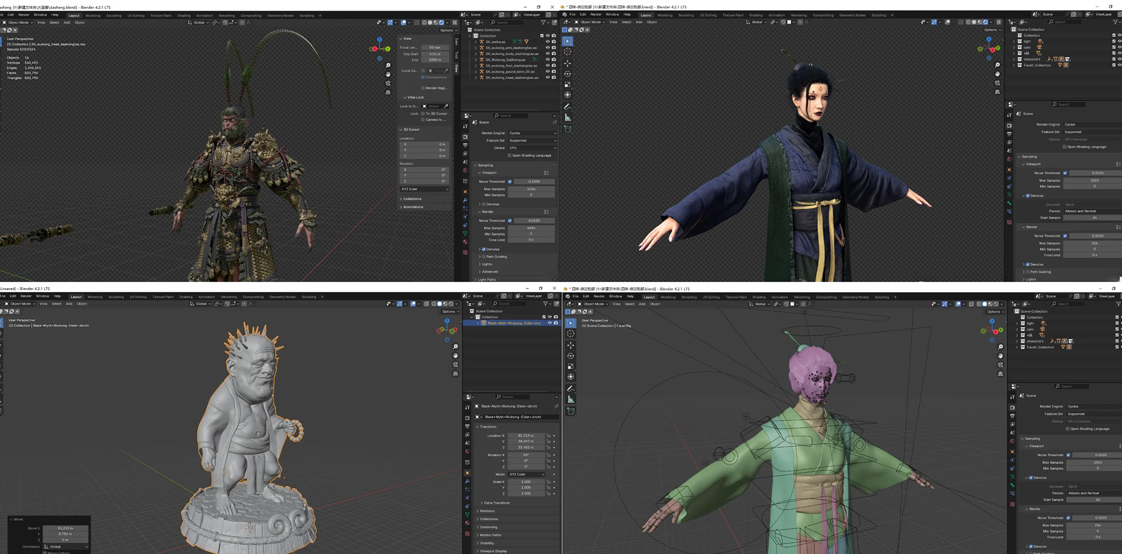Disable render for SK_wukong_arm_dashengtao.ao camera icon

click(x=554, y=48)
